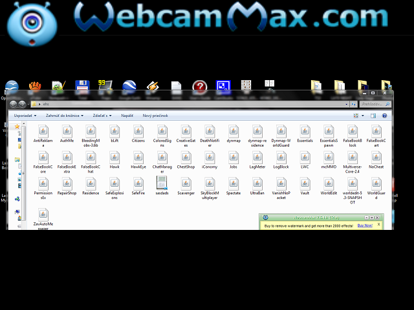Select the SafeExplosions file
This screenshot has height=310, width=414.
click(114, 188)
